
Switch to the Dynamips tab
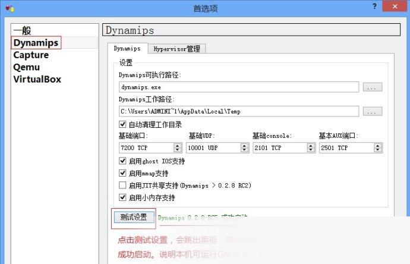tap(127, 49)
